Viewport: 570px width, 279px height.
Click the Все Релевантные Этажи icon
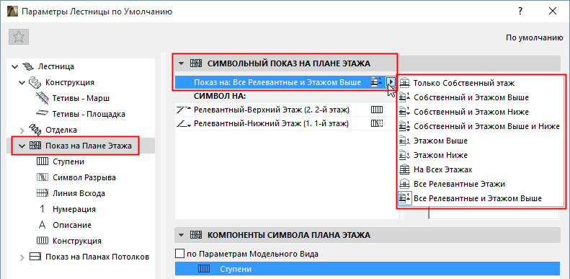pos(404,184)
